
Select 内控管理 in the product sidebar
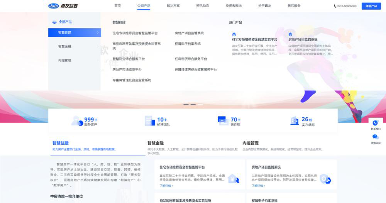coord(65,60)
